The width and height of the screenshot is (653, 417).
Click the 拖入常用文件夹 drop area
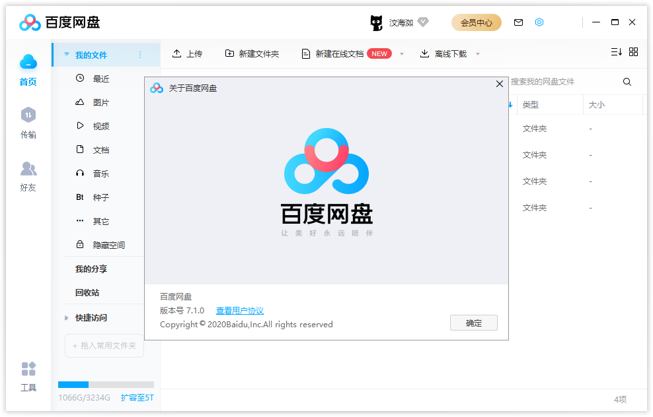104,346
